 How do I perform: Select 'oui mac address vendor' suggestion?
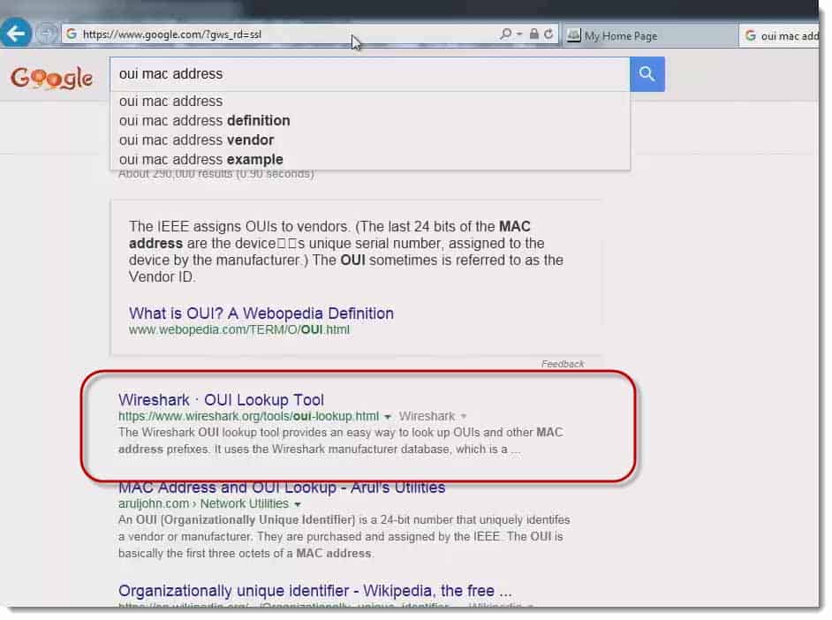pyautogui.click(x=370, y=140)
